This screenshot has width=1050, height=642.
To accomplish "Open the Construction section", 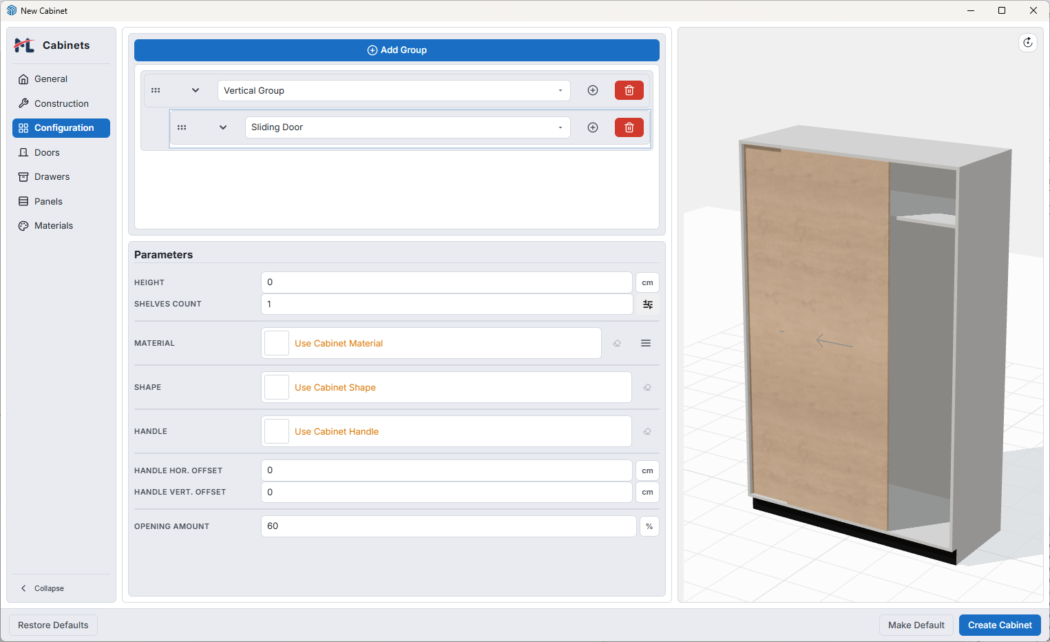I will click(61, 103).
